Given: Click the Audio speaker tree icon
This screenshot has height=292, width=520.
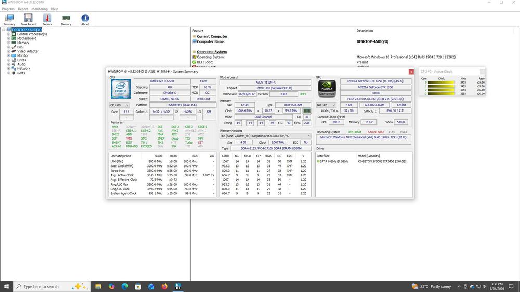Looking at the screenshot, I should (14, 64).
